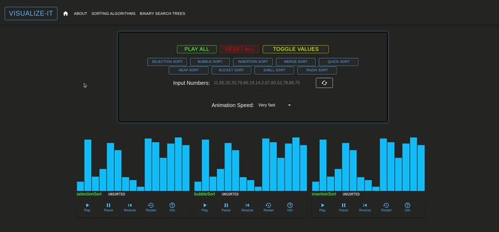499x232 pixels.
Task: Toggle the Merge Sort algorithm button
Action: pos(296,62)
